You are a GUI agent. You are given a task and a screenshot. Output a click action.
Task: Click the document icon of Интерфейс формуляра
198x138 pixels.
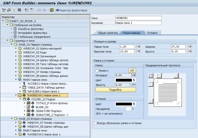[15, 33]
